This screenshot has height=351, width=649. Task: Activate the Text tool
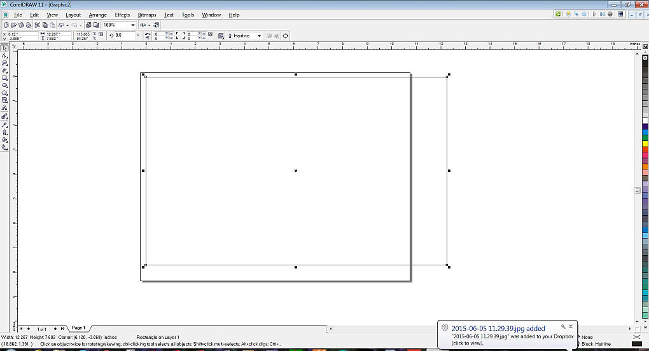[x=4, y=108]
